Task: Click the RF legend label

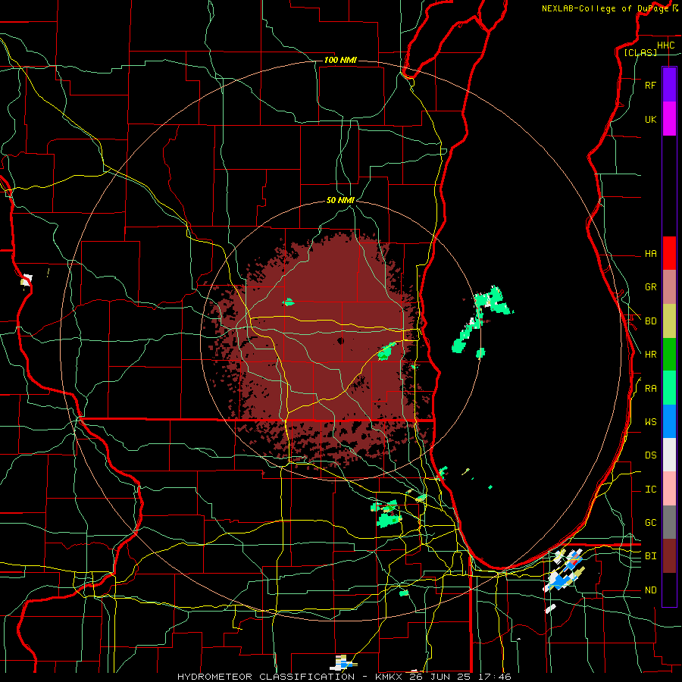Action: 650,85
